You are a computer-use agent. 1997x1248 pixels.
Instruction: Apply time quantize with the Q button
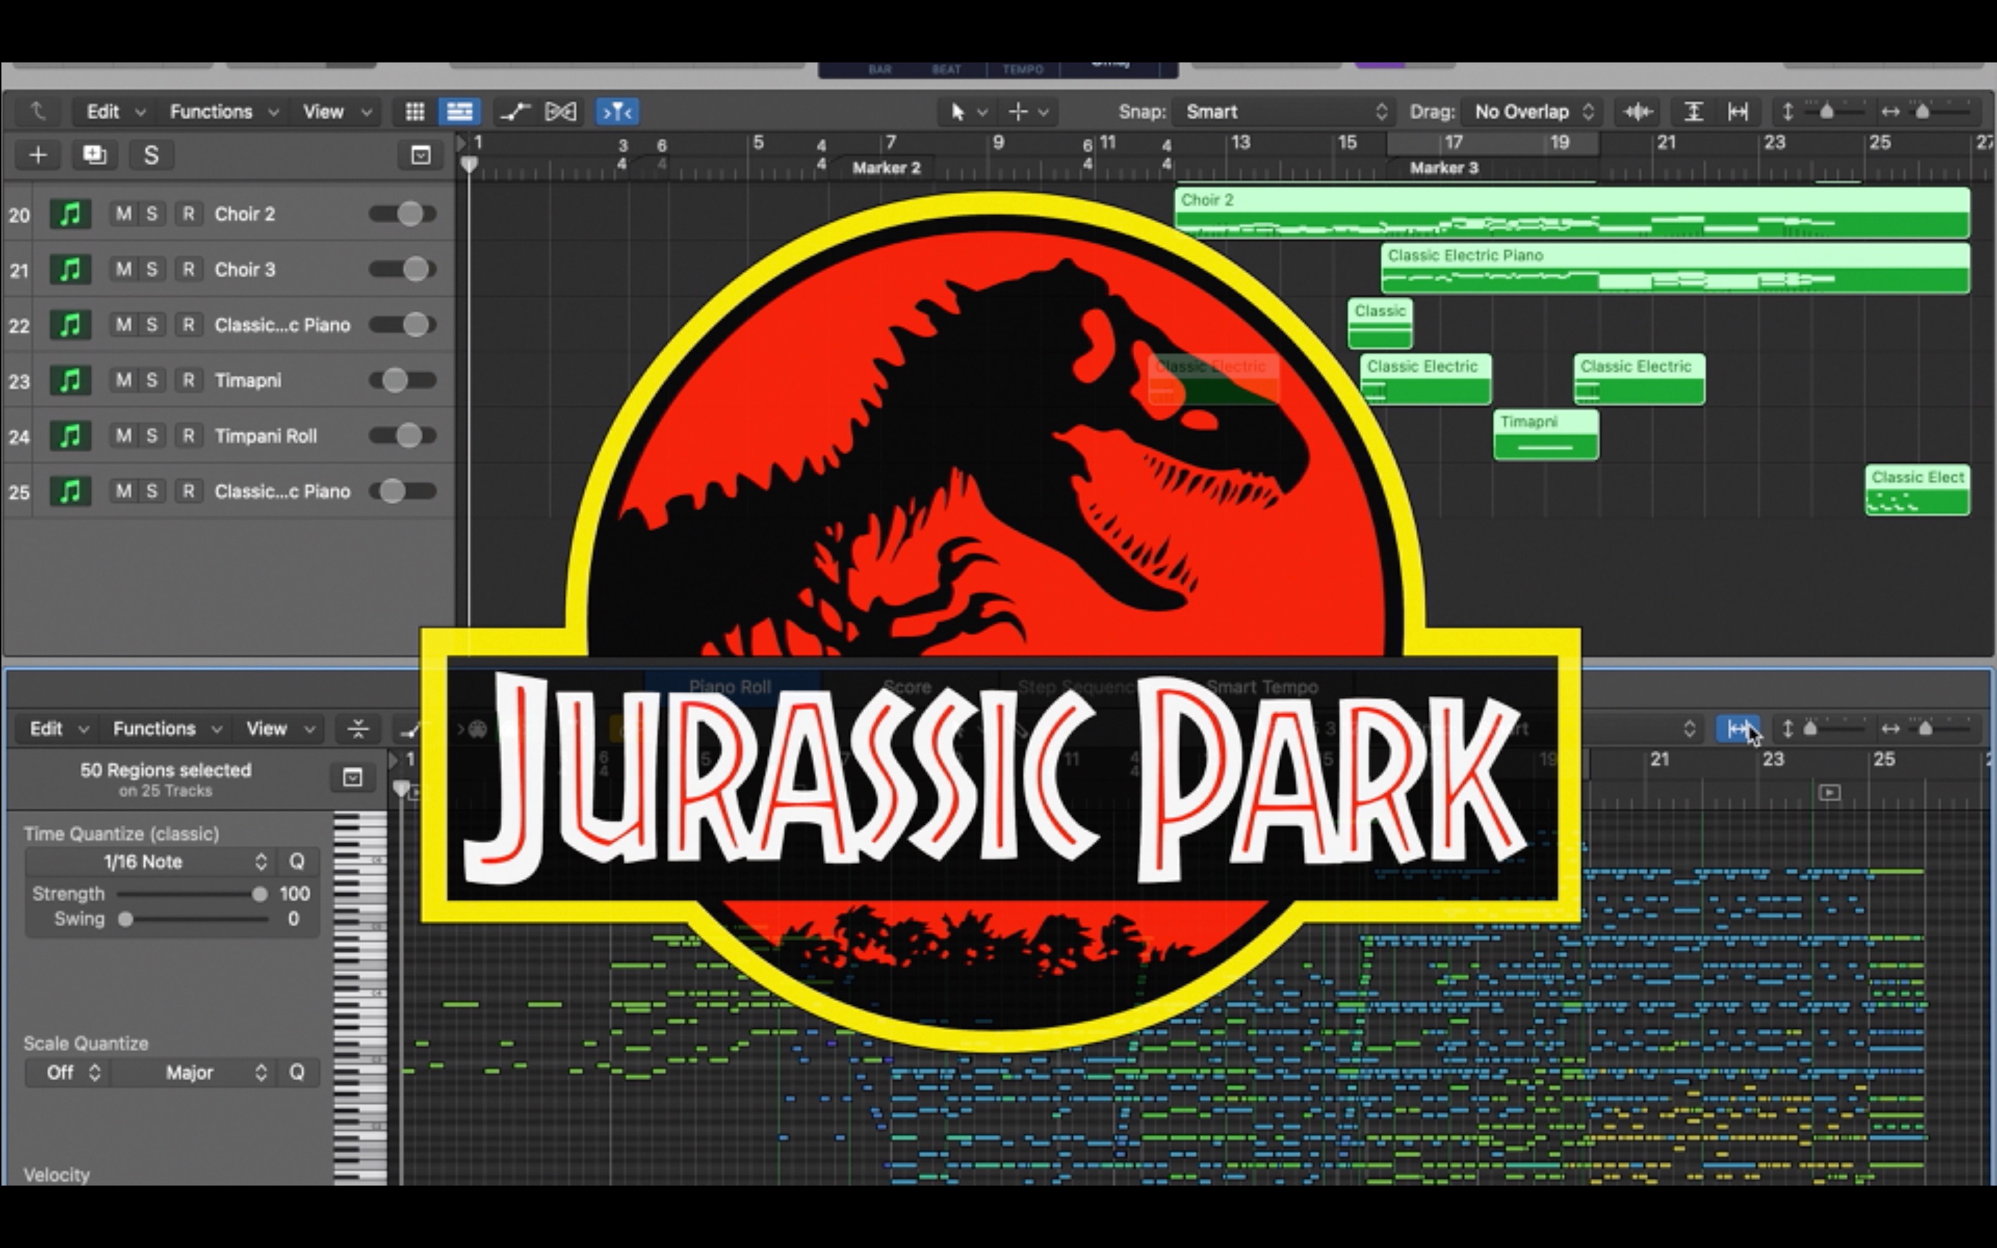297,862
